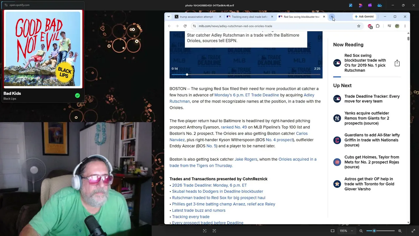Open 'Latest trade buzz and rumors' link
This screenshot has width=419, height=236.
[199, 210]
